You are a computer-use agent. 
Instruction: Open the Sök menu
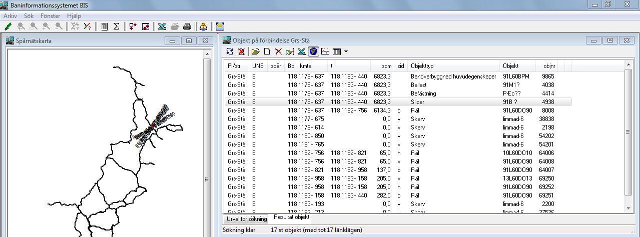pos(29,16)
